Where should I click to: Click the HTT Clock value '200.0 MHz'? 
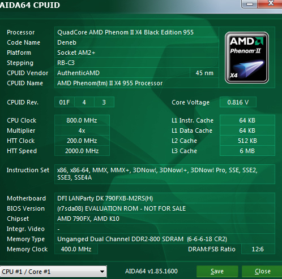click(82, 141)
